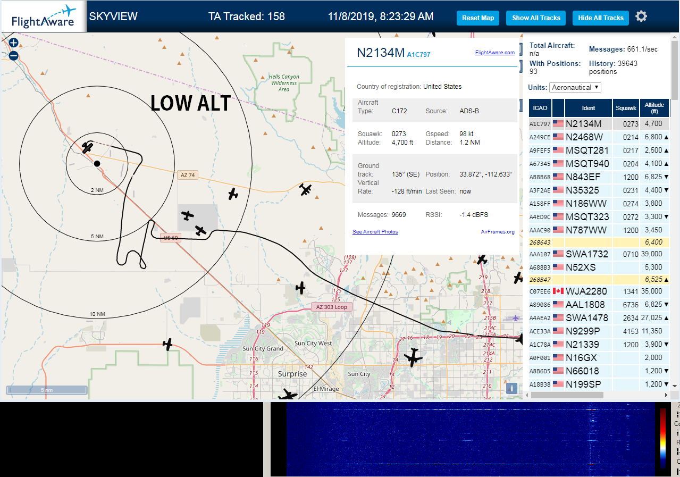This screenshot has width=680, height=477.
Task: Click the A1C797 hex code beside N2134M
Action: (418, 54)
